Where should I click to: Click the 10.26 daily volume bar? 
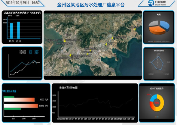pyautogui.click(x=19, y=30)
